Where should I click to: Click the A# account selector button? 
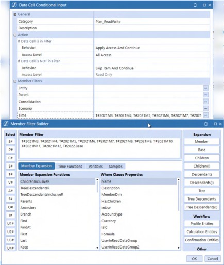tap(10, 191)
